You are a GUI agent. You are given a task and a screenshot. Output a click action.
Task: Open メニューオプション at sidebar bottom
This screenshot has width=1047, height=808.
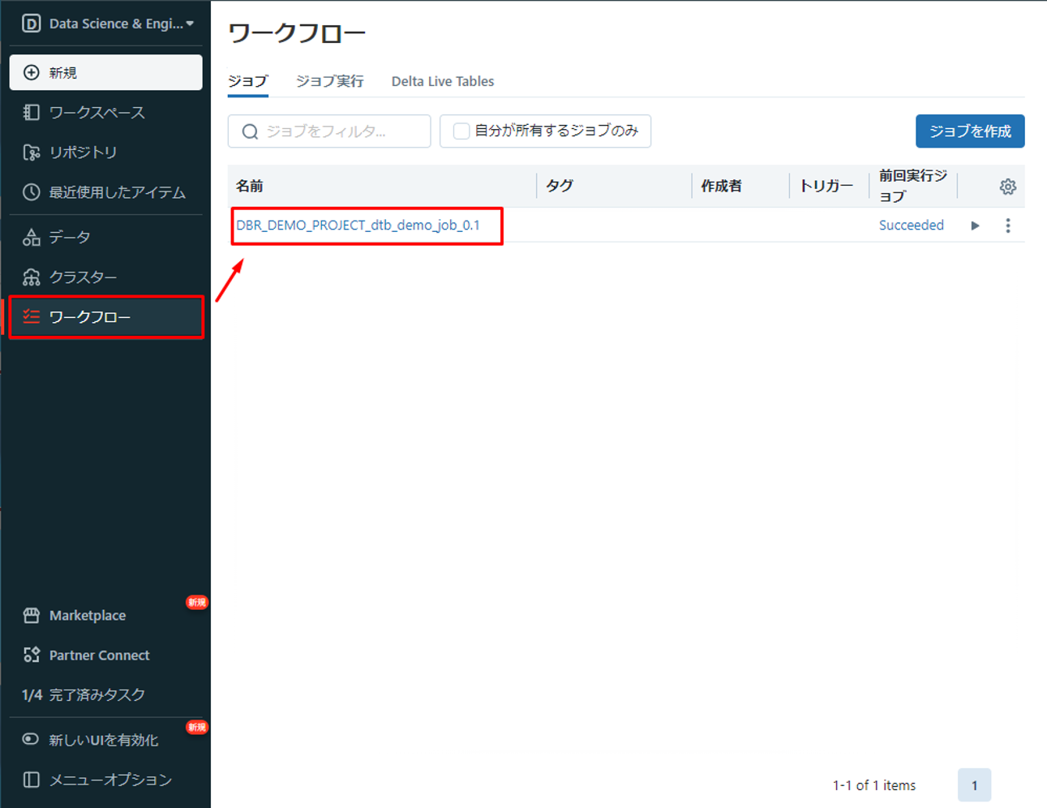click(105, 780)
